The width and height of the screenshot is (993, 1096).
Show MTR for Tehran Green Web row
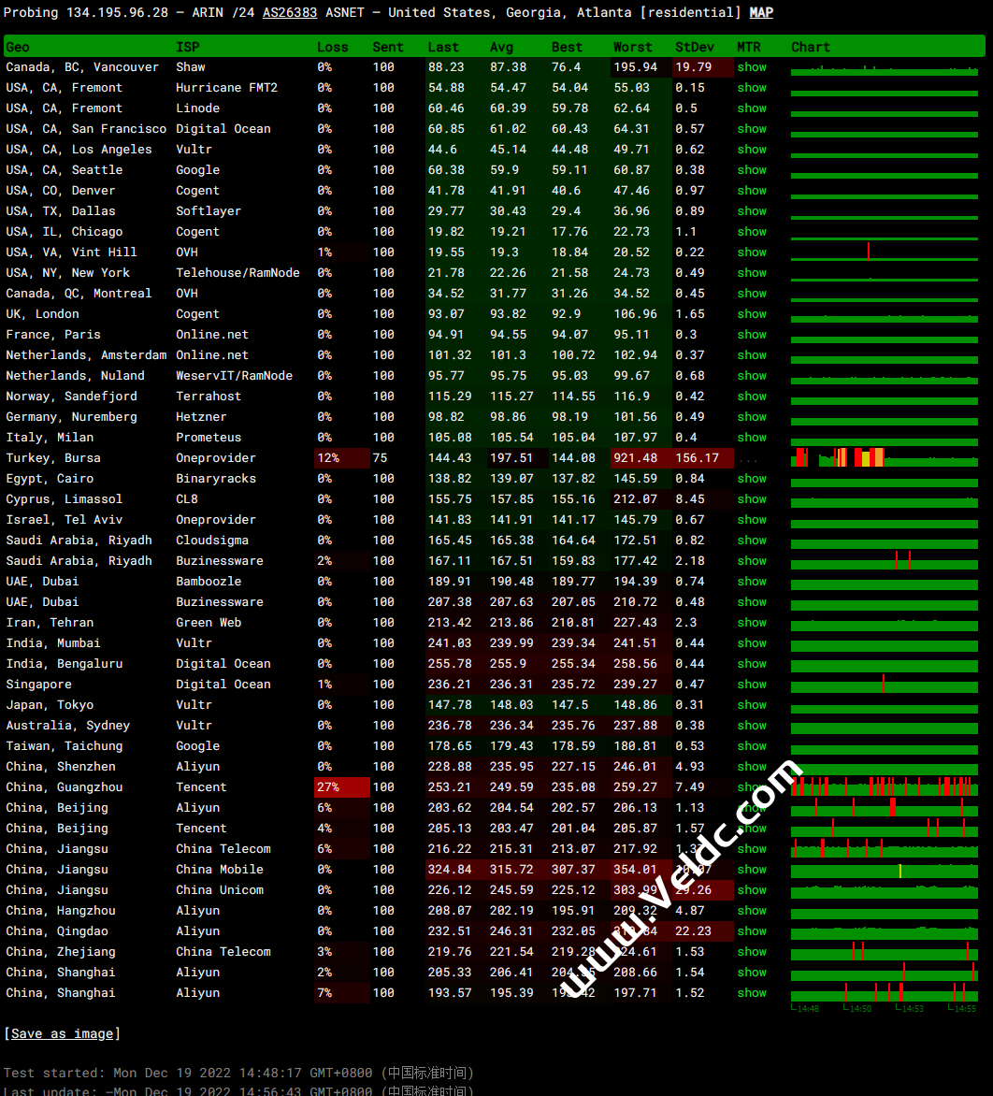tap(751, 623)
